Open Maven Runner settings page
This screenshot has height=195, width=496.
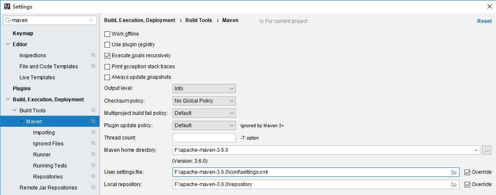pos(42,155)
